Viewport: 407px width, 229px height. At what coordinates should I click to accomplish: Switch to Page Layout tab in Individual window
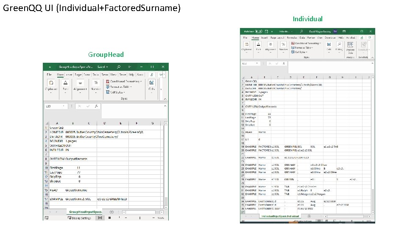click(x=277, y=38)
